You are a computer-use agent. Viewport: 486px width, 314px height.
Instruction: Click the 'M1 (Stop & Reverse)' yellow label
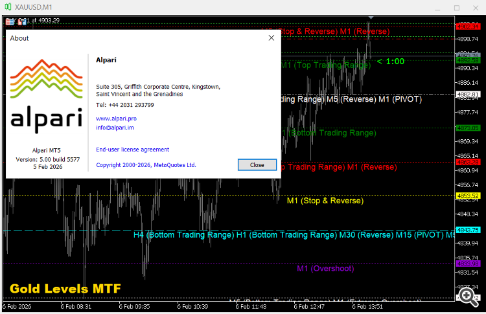coord(325,201)
